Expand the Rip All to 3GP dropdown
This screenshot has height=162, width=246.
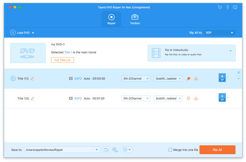click(x=219, y=33)
